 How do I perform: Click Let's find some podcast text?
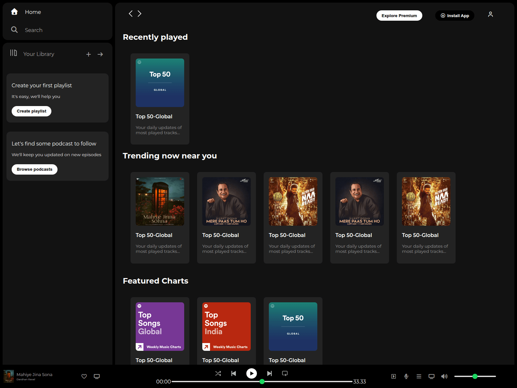[54, 144]
